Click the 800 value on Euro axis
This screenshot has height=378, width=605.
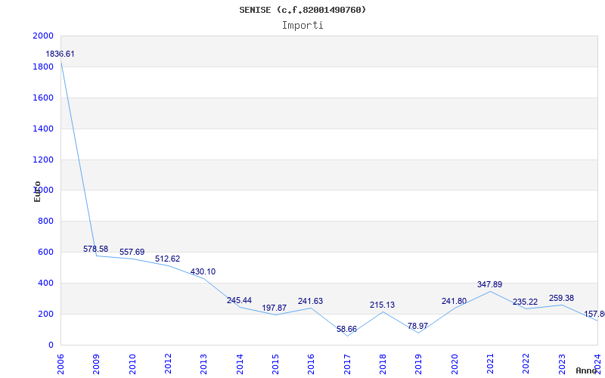pos(45,221)
